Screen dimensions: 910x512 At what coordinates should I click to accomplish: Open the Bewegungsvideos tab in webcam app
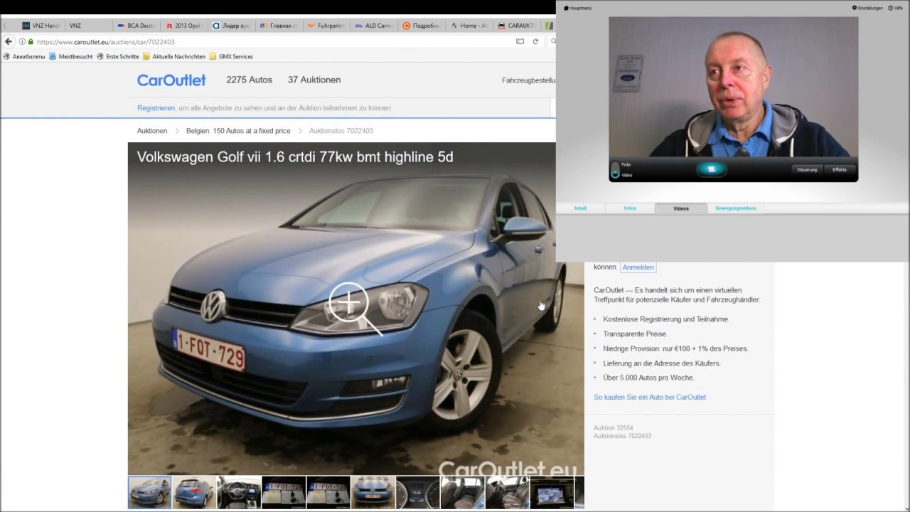click(736, 208)
